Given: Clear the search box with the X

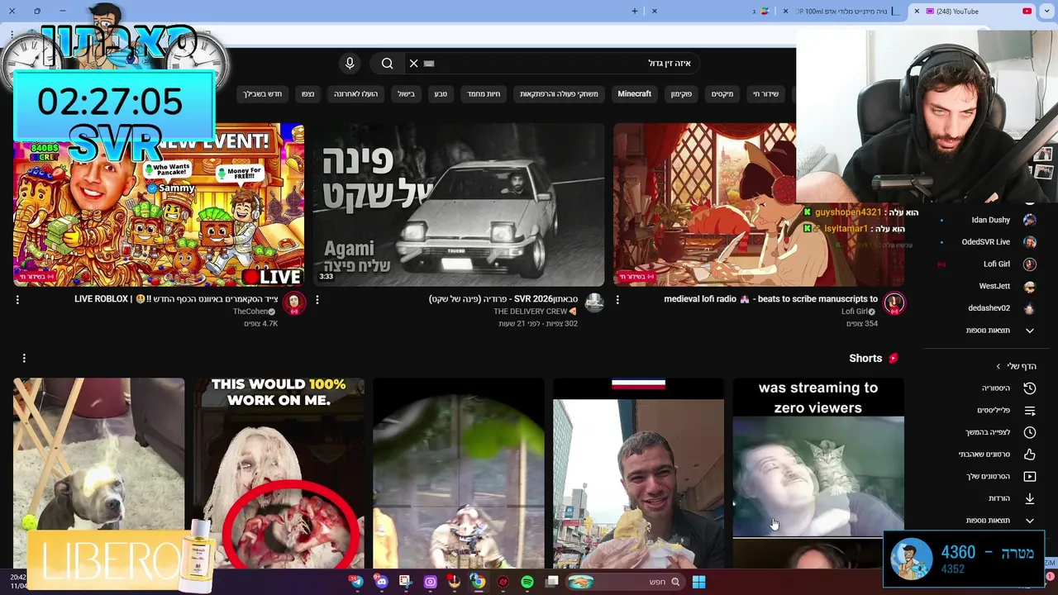Looking at the screenshot, I should pos(414,64).
